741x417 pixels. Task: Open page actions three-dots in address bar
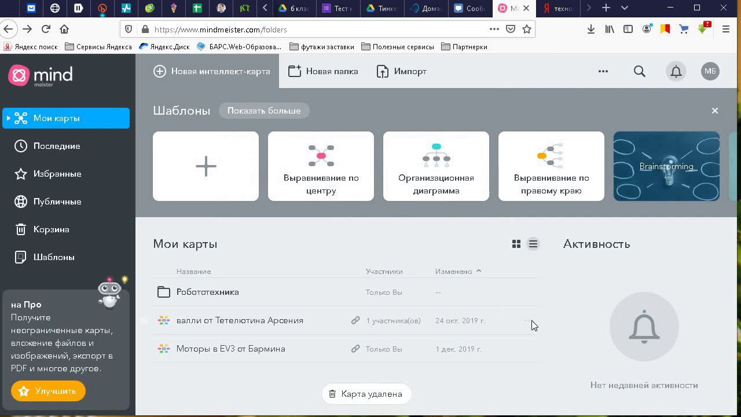tap(494, 29)
